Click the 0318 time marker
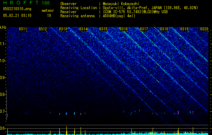This screenshot has width=212, height=135. [164, 29]
